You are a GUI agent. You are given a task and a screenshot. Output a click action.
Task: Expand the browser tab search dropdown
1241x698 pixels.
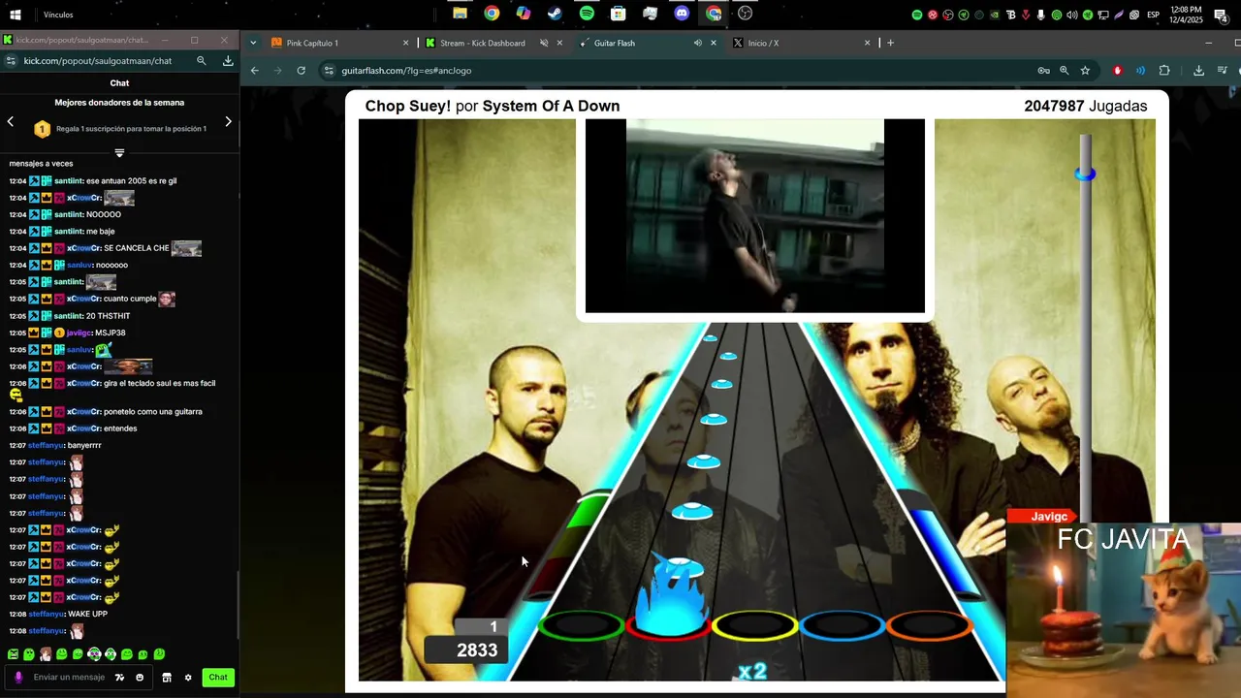pyautogui.click(x=253, y=43)
